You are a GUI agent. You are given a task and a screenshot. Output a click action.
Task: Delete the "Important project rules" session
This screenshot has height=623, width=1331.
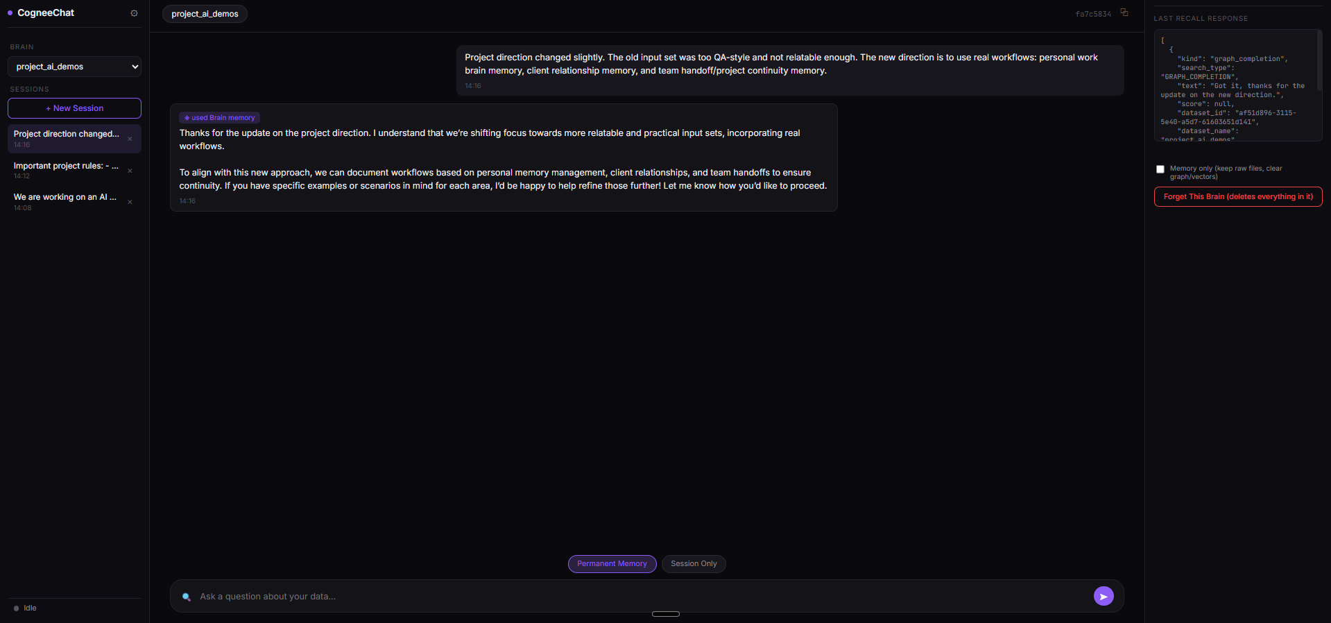(130, 171)
